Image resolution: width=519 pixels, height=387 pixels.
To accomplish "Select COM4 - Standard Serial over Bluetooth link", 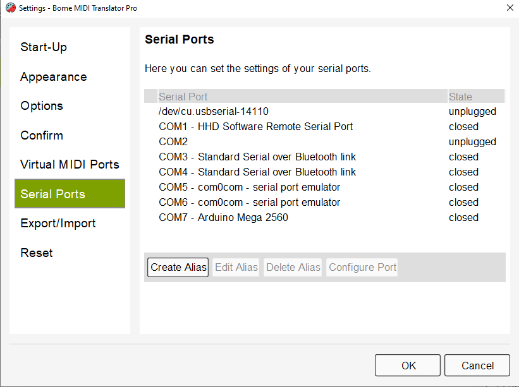I will (324, 172).
